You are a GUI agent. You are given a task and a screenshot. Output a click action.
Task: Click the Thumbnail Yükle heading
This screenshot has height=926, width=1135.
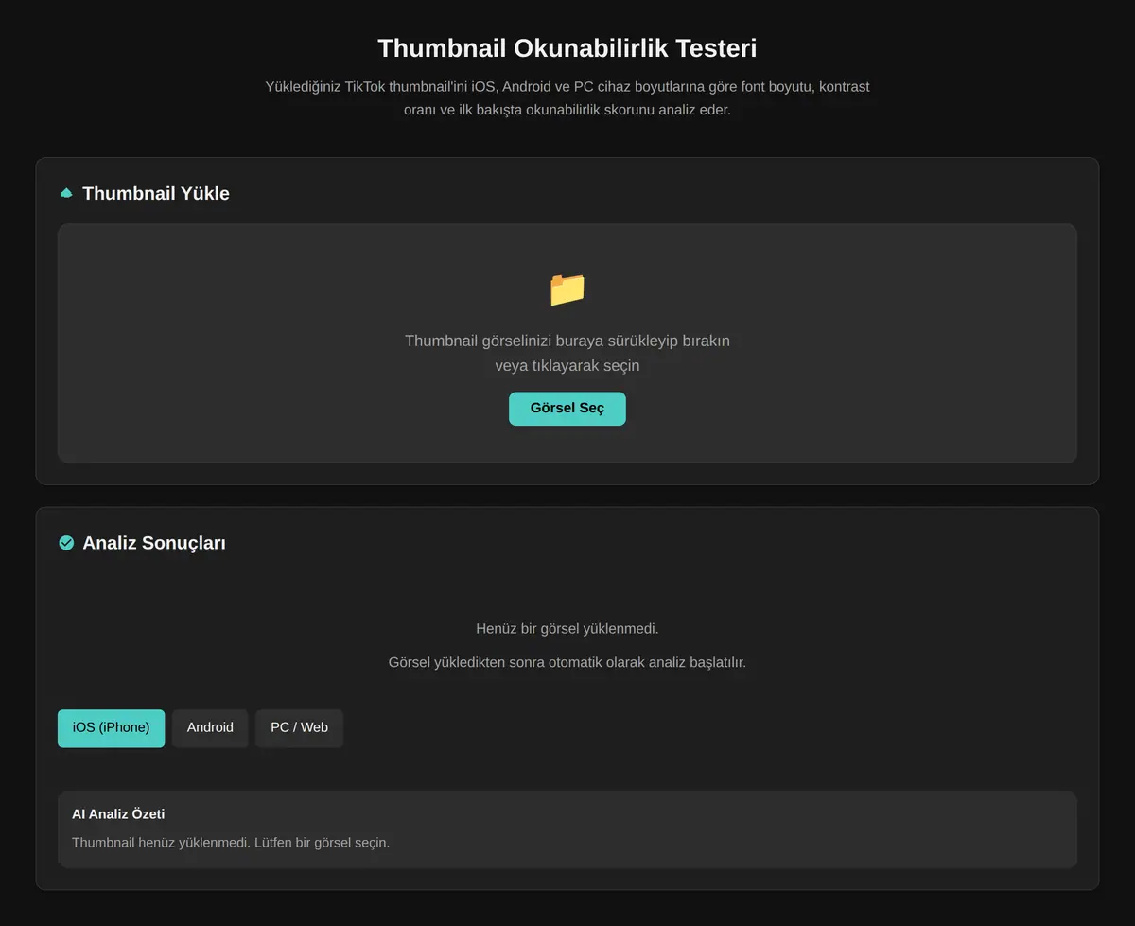pyautogui.click(x=156, y=193)
